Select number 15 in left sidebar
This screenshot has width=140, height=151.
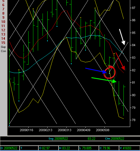(x=3, y=43)
